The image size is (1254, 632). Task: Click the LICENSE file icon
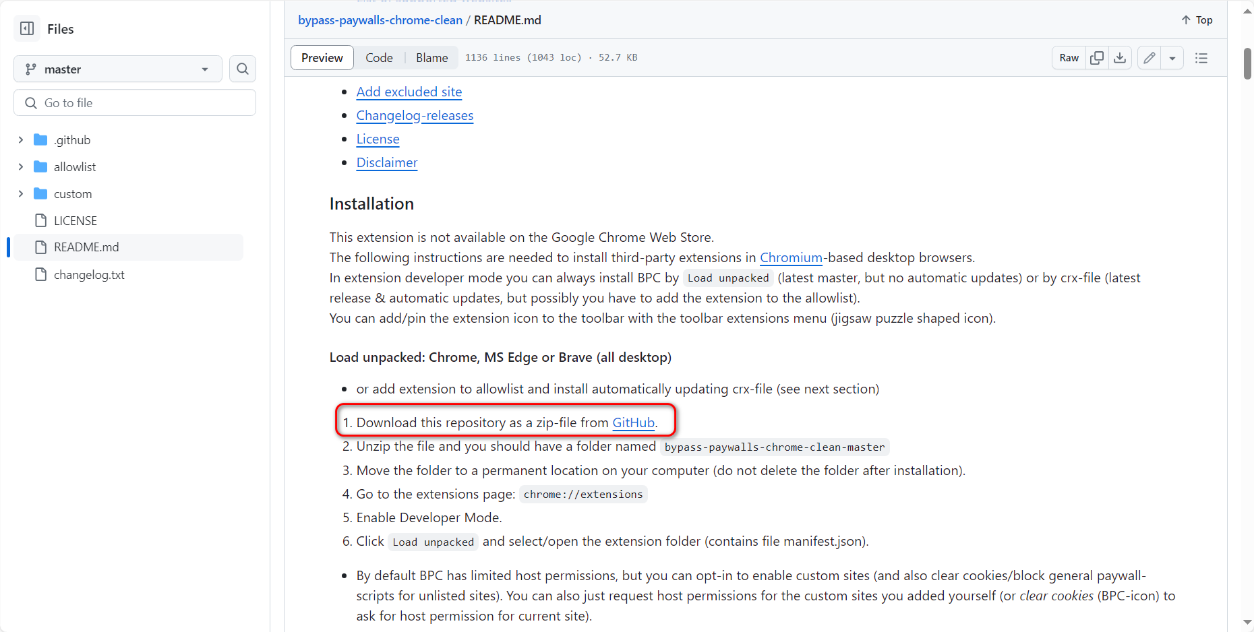(x=40, y=220)
